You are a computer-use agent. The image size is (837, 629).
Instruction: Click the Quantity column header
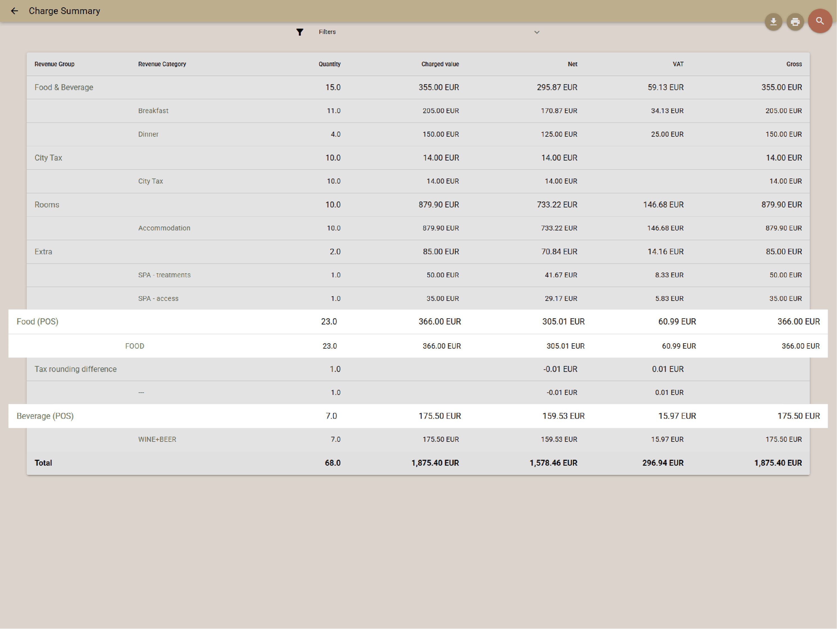pyautogui.click(x=329, y=64)
